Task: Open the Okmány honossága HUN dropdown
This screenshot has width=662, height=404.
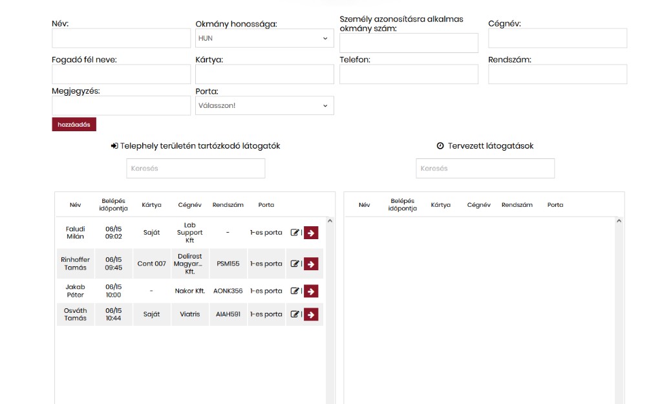Action: pos(264,38)
